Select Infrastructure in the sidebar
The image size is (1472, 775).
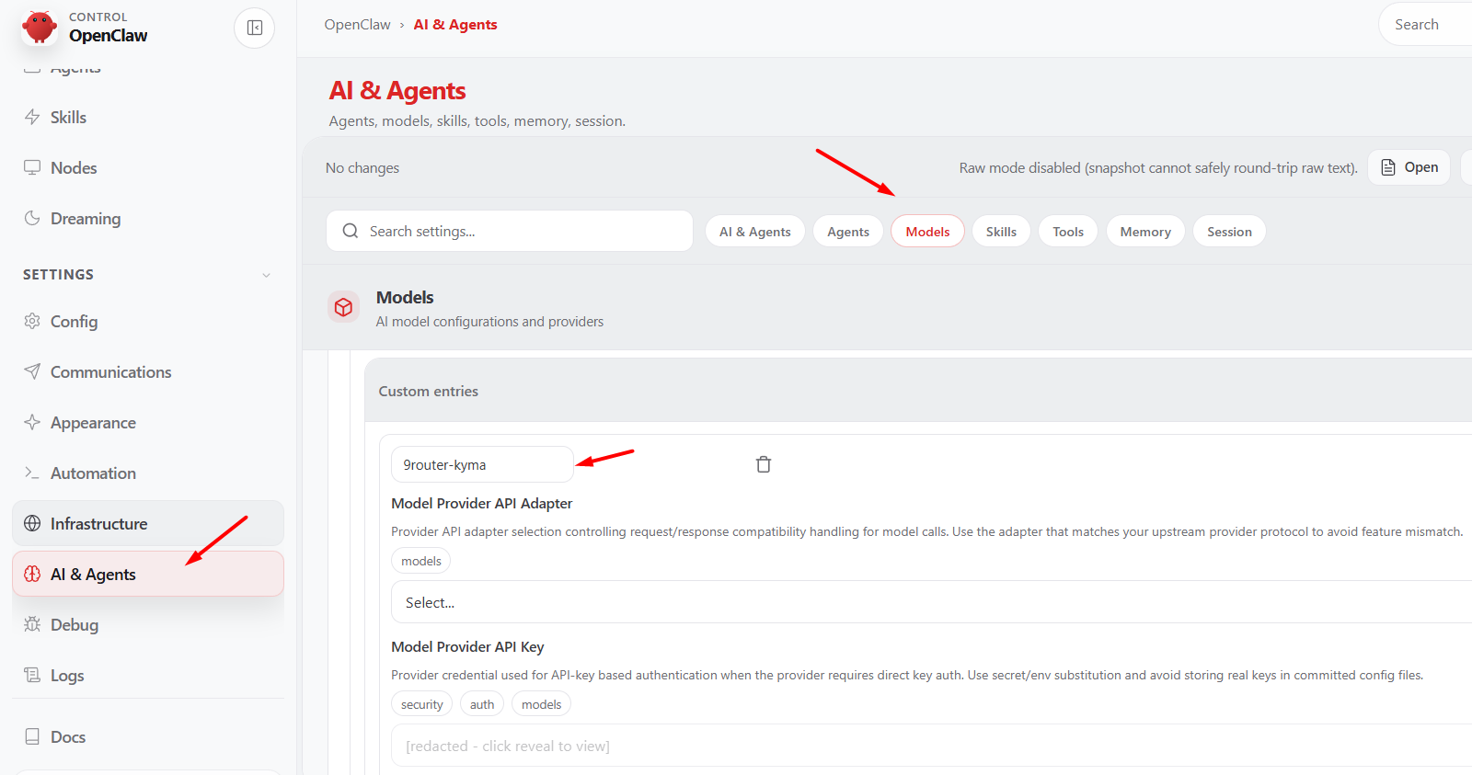(x=148, y=523)
